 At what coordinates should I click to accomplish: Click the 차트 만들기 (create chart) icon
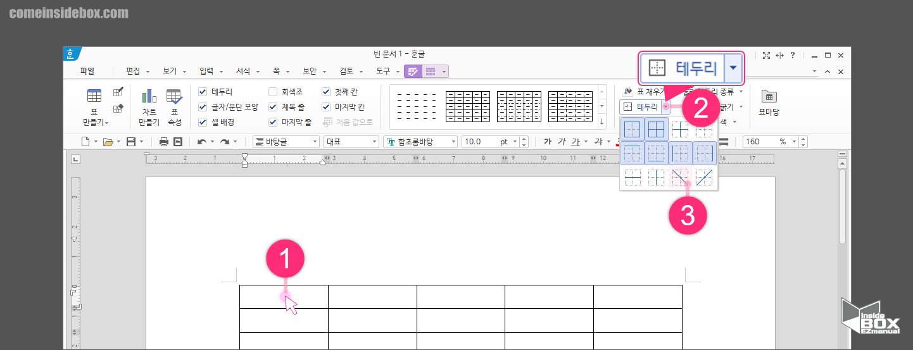pyautogui.click(x=149, y=97)
